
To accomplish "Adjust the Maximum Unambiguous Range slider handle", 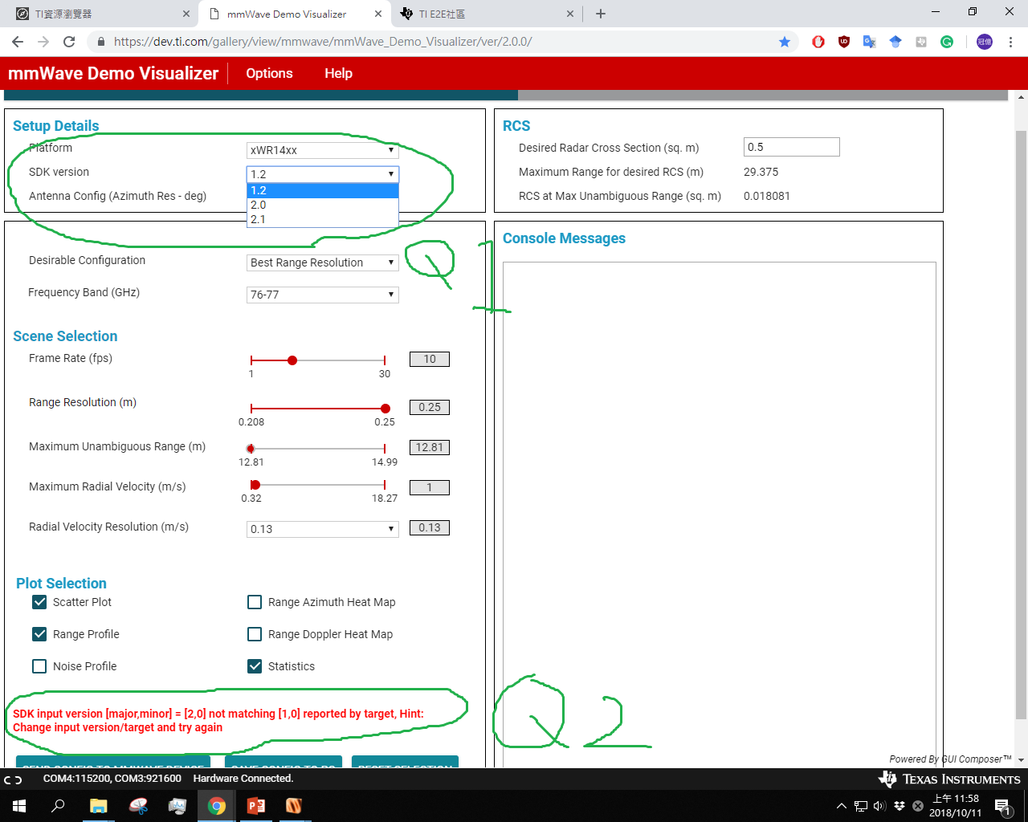I will [251, 449].
